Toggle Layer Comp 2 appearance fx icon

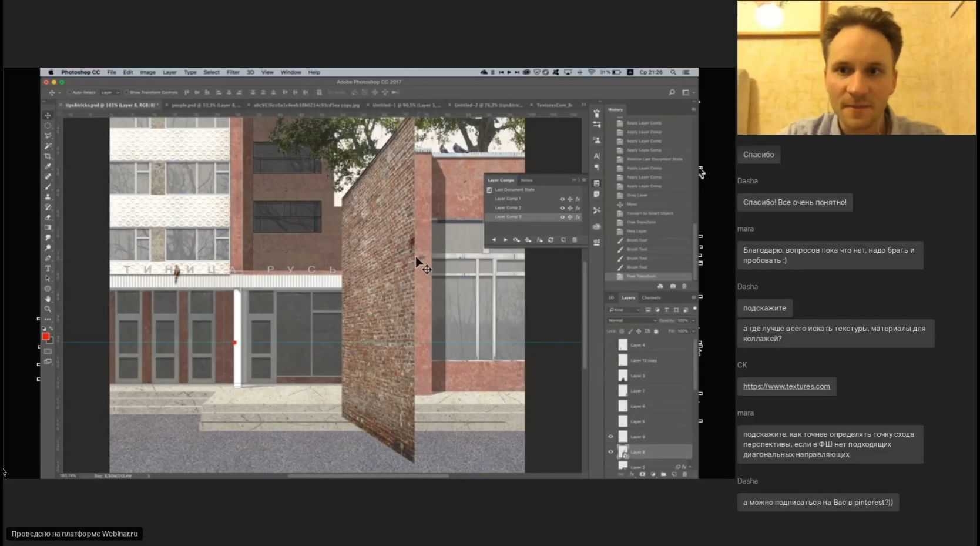[x=578, y=208]
